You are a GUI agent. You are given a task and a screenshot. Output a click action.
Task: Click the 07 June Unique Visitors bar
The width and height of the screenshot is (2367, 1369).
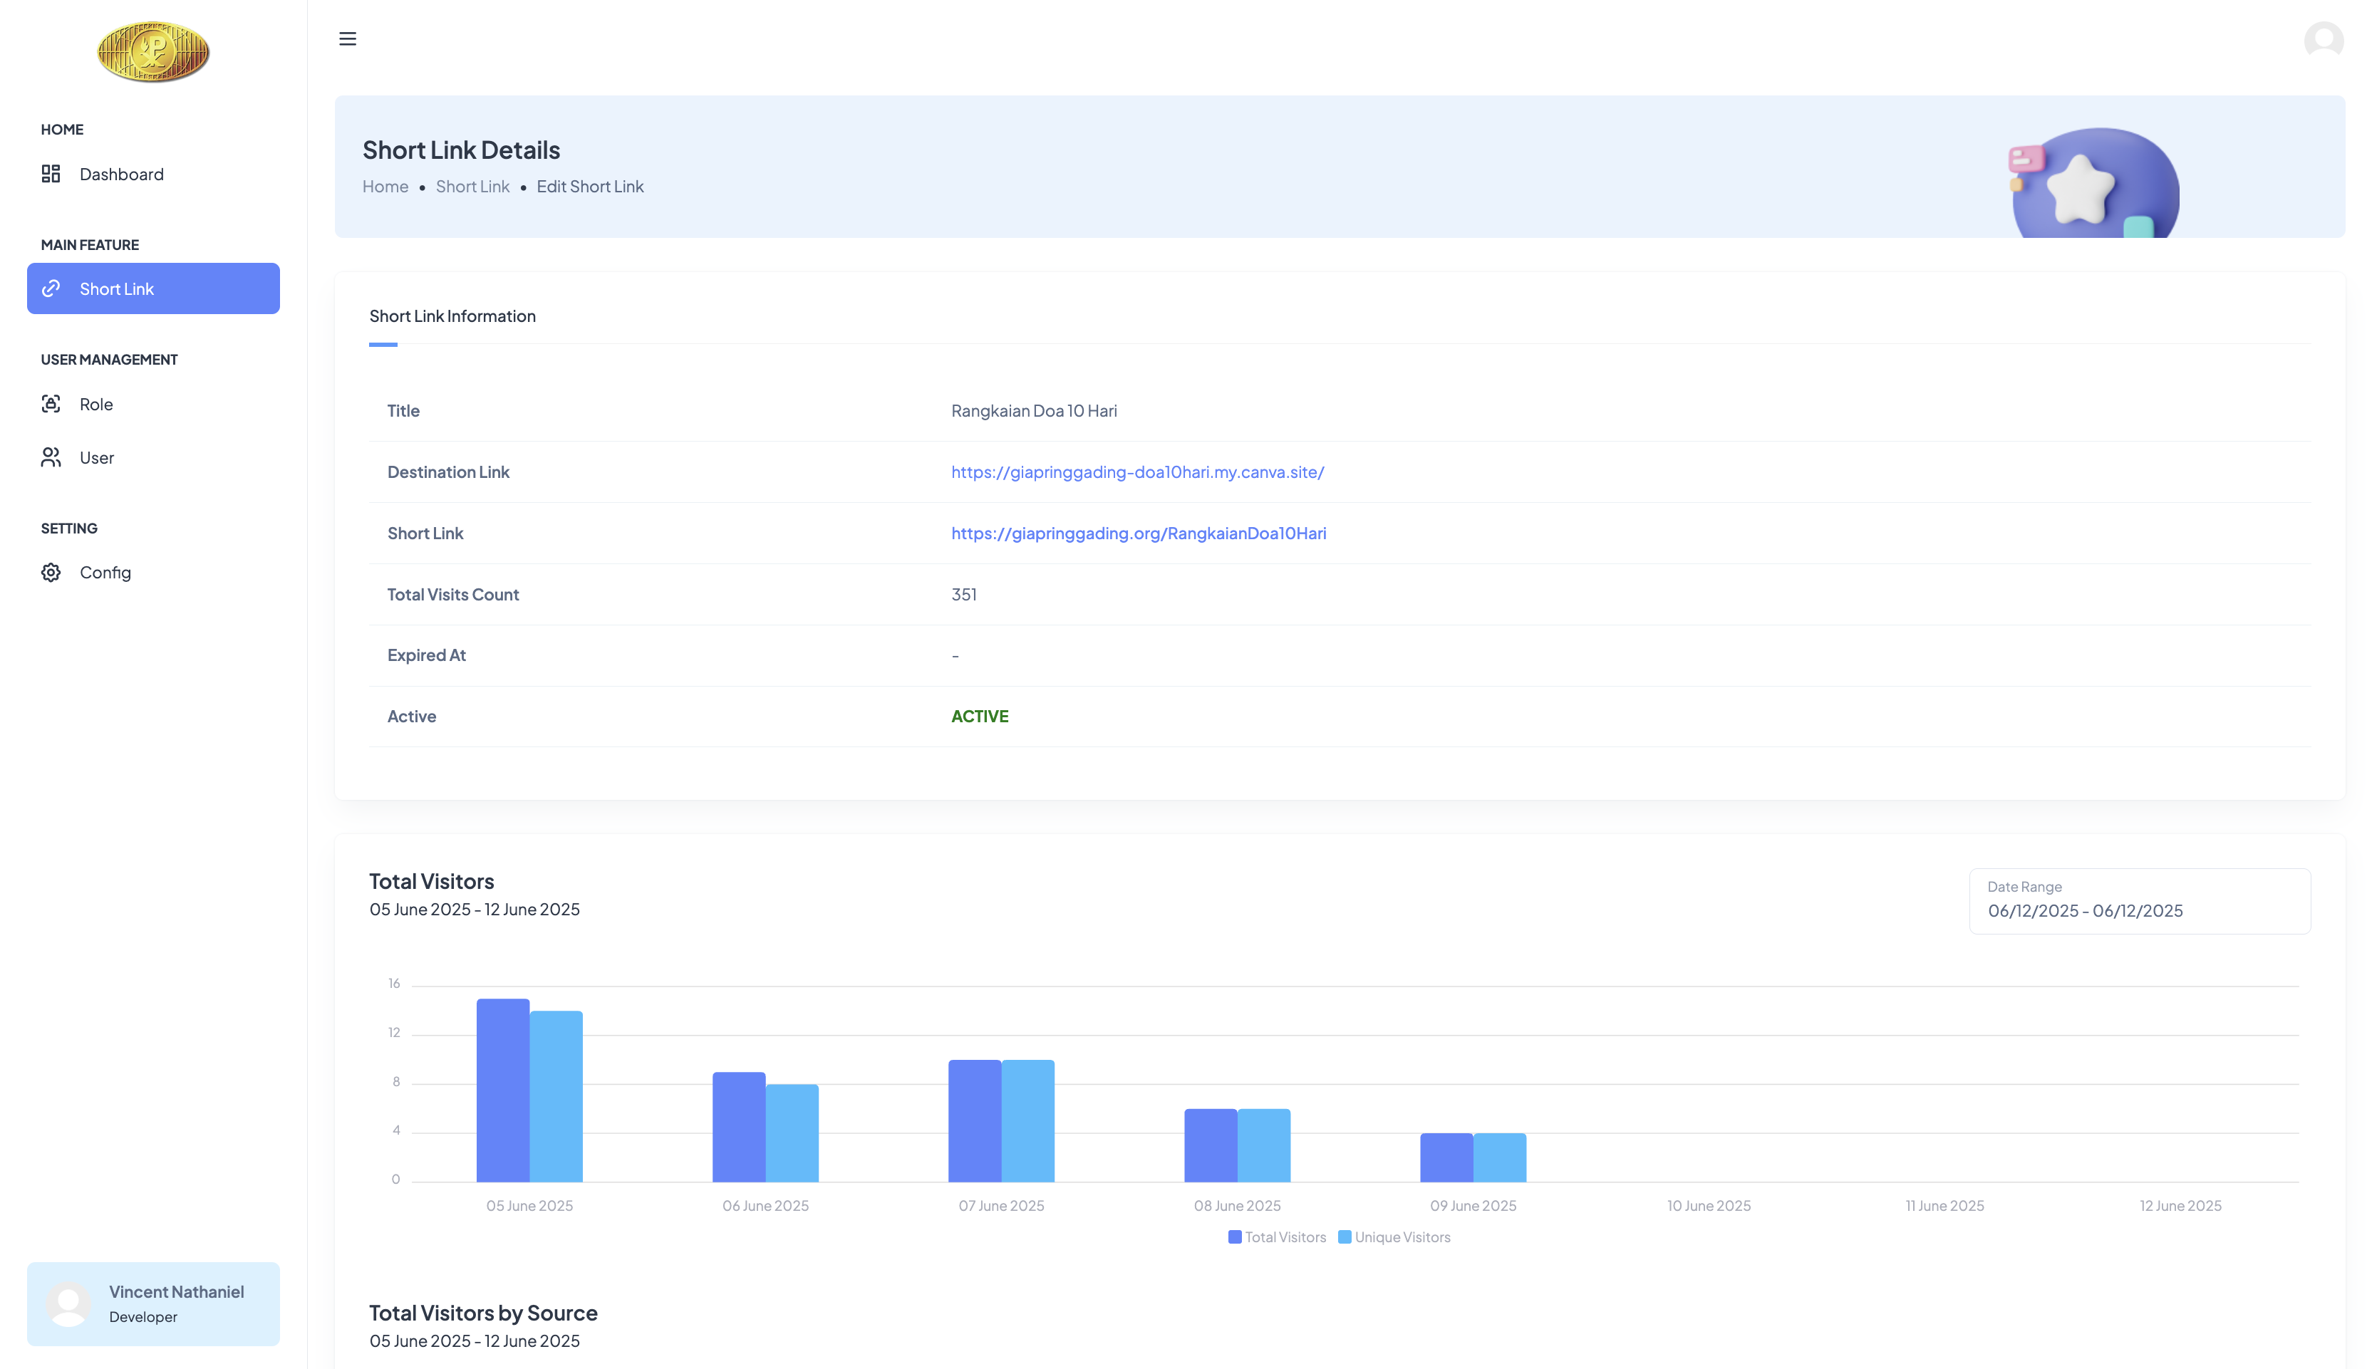point(1027,1120)
